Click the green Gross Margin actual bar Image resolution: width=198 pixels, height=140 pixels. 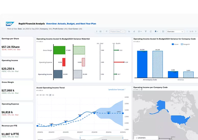60,50
